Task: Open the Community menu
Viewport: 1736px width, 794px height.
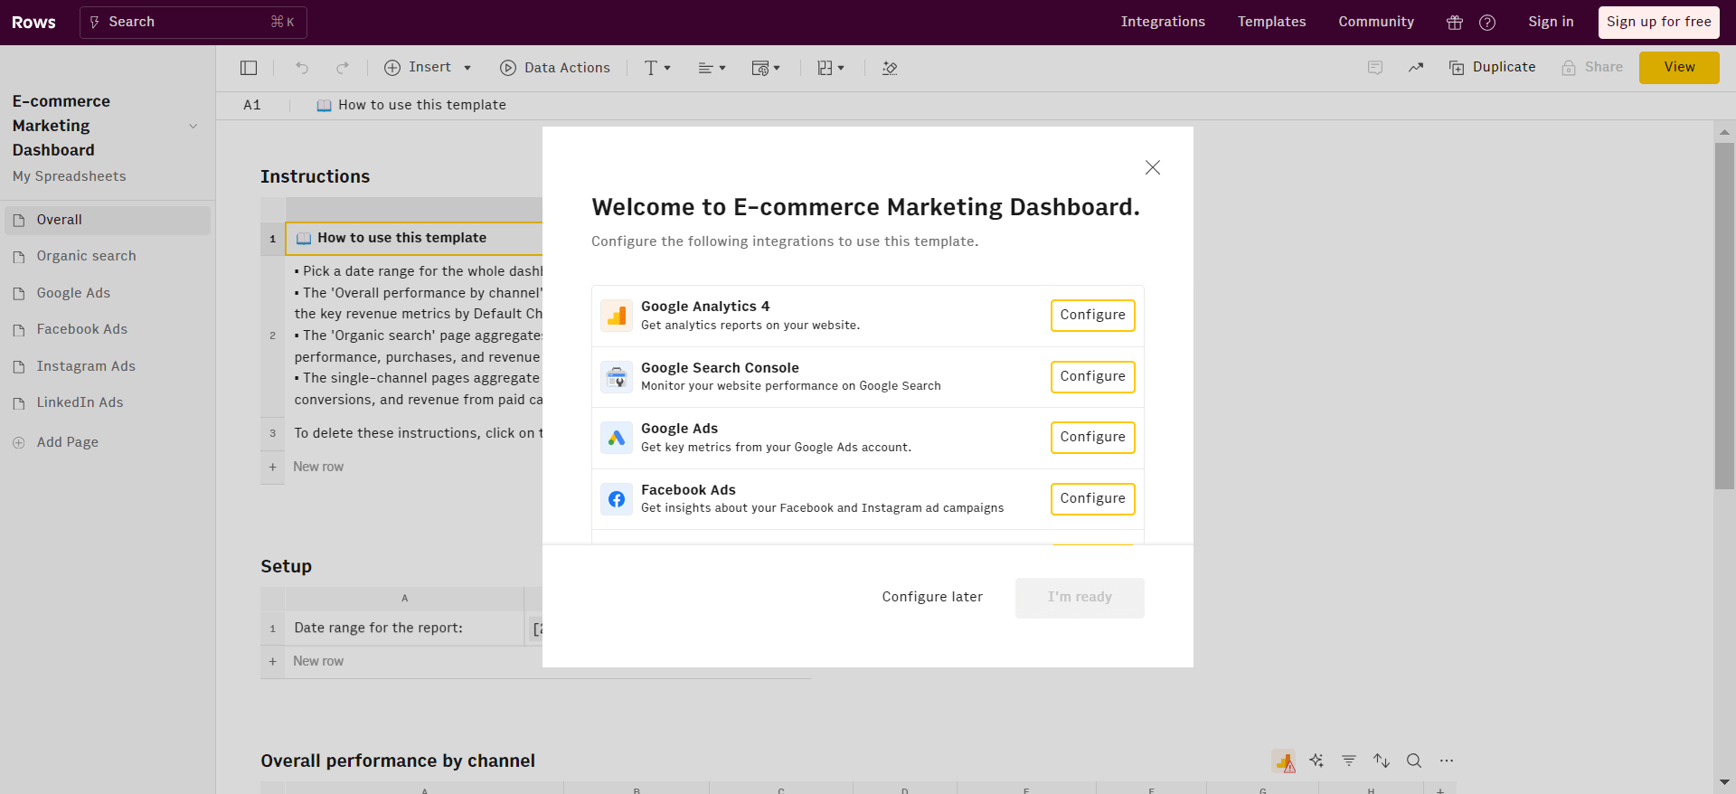Action: click(1376, 22)
